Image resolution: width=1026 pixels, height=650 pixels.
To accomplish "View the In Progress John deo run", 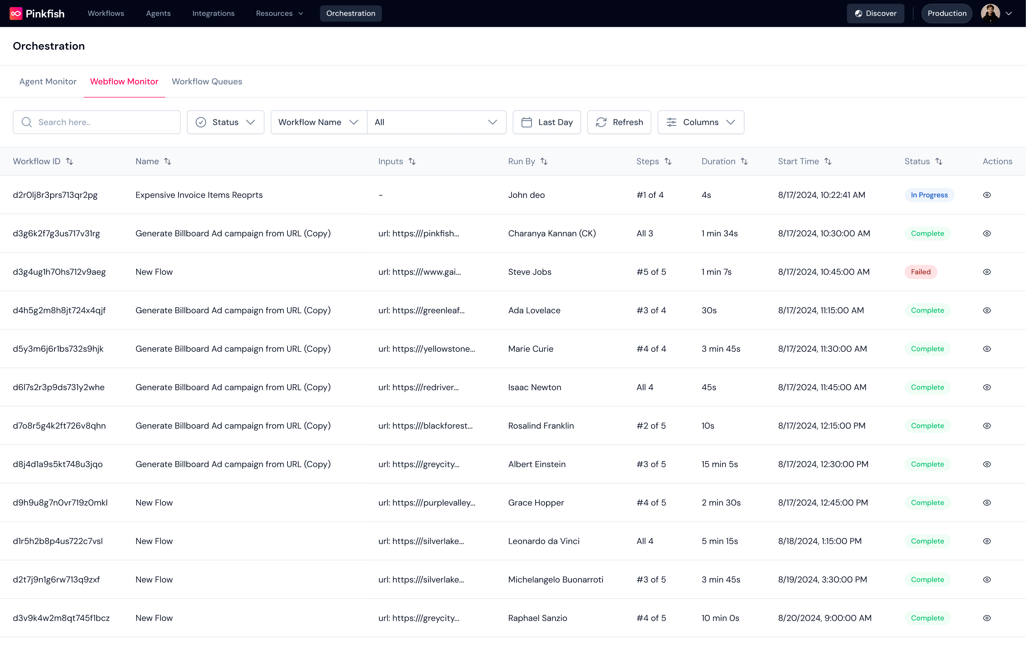I will 987,195.
